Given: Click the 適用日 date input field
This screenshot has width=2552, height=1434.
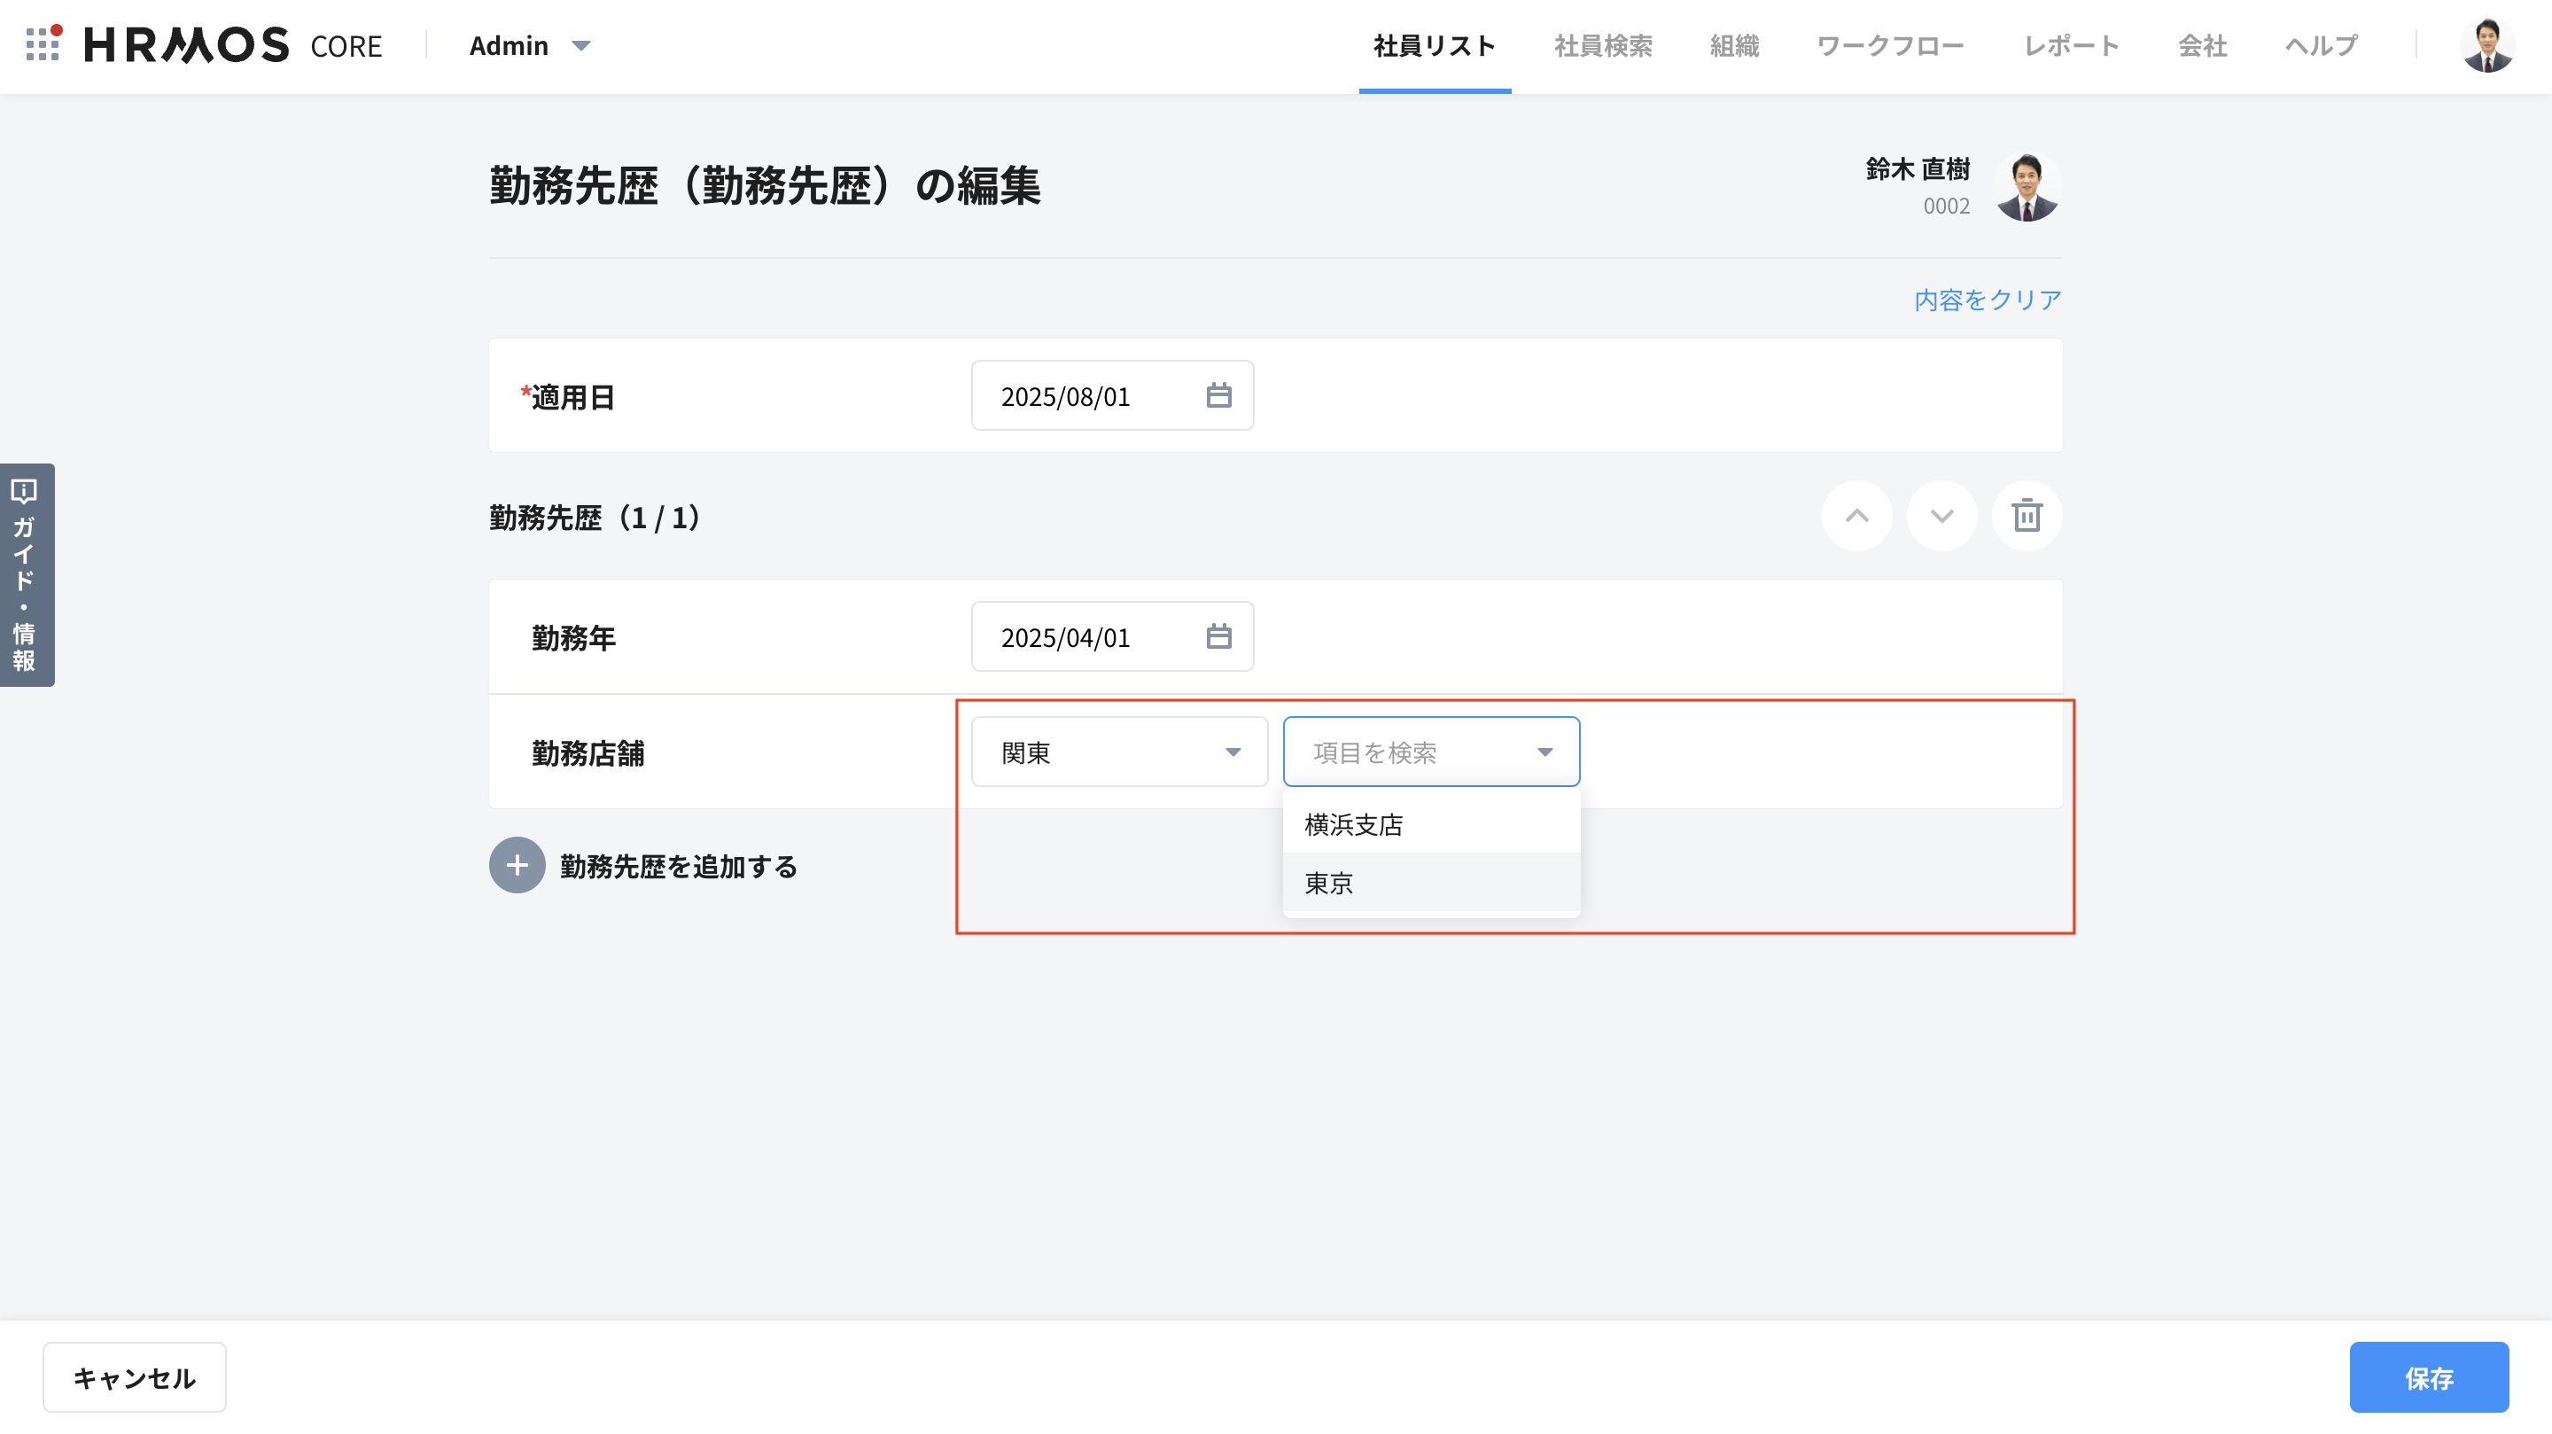Looking at the screenshot, I should tap(1090, 396).
